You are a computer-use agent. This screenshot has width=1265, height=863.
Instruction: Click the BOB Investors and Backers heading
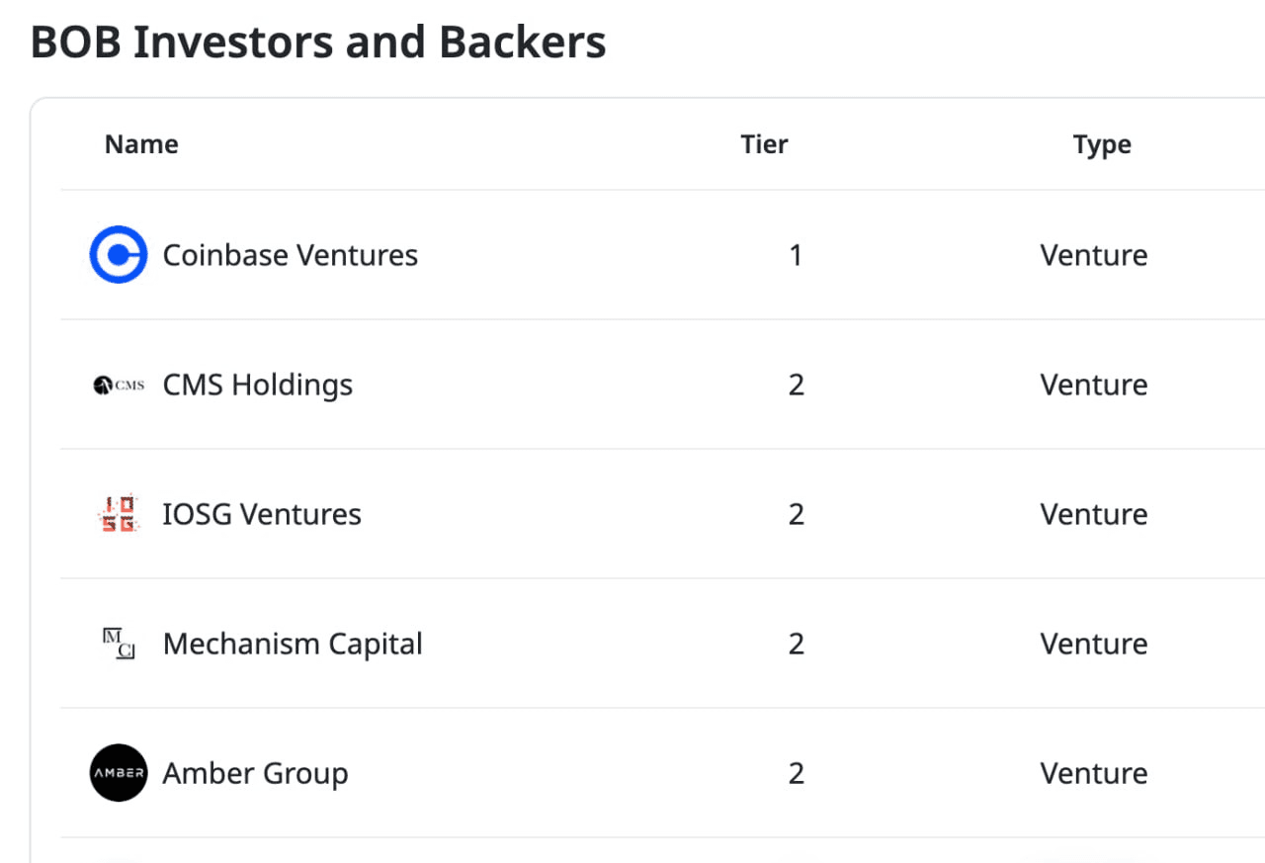point(318,43)
